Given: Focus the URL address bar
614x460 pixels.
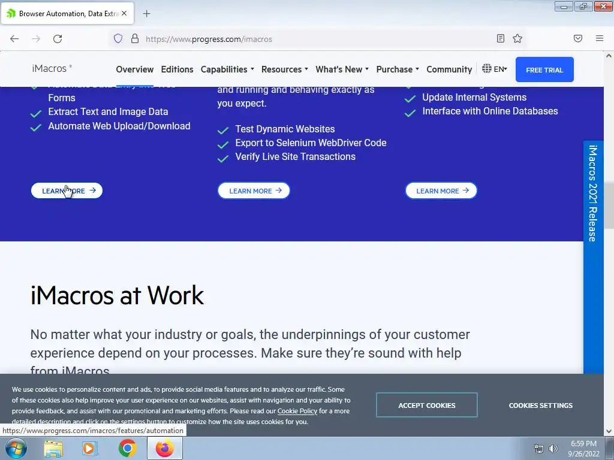Looking at the screenshot, I should click(317, 39).
